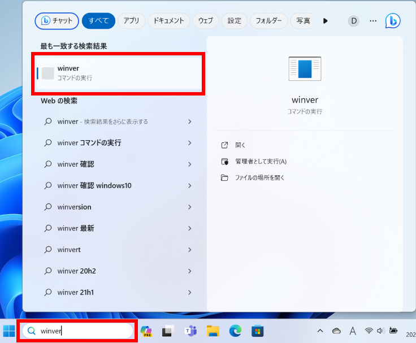Expand the 'winver 確認' web suggestion arrow
Screen dimensions: 416x343
189,164
